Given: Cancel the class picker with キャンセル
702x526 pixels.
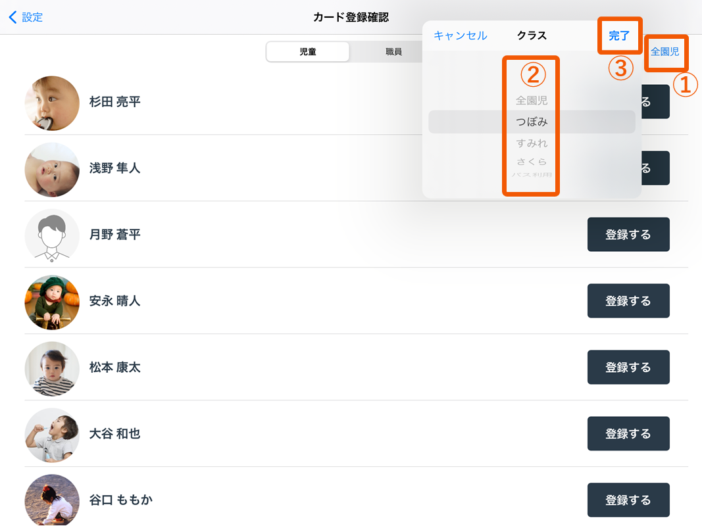Looking at the screenshot, I should pos(460,36).
